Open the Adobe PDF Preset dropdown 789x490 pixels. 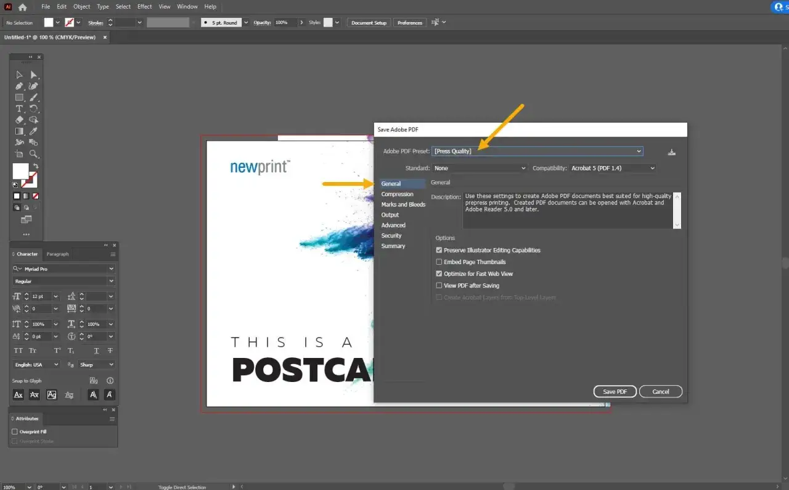[x=538, y=151]
